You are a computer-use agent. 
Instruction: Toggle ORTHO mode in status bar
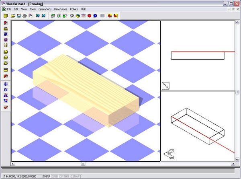[x=64, y=176]
